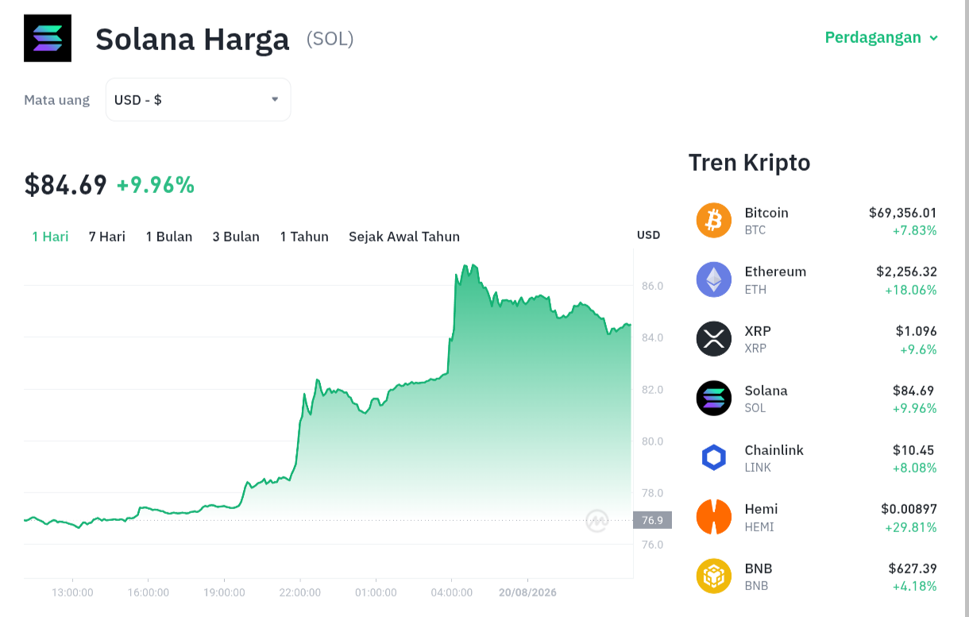
Task: Select the Ethereum diamond icon
Action: pyautogui.click(x=714, y=280)
